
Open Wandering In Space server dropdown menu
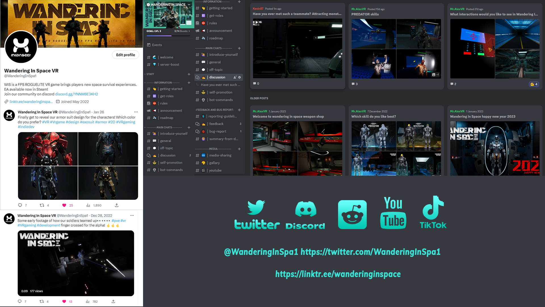[189, 5]
